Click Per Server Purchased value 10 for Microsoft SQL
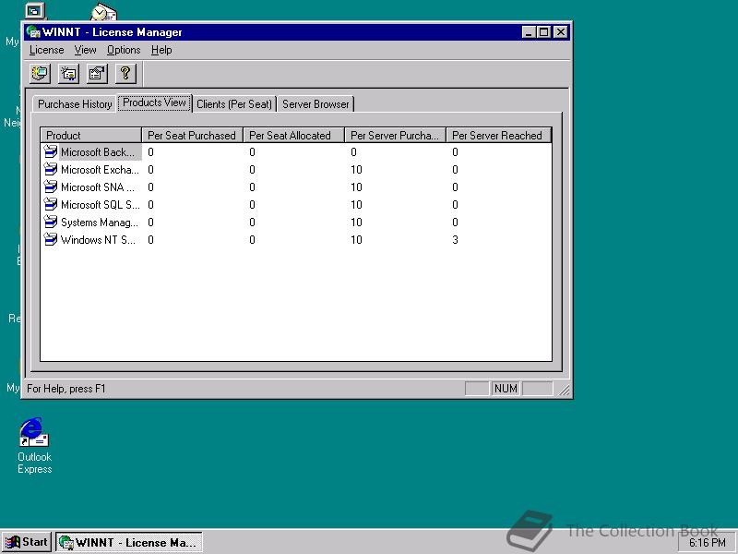 (x=356, y=204)
